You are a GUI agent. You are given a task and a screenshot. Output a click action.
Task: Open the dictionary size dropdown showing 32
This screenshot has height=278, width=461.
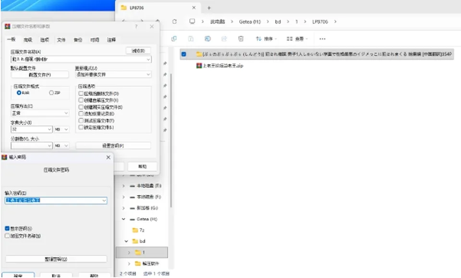[49, 129]
